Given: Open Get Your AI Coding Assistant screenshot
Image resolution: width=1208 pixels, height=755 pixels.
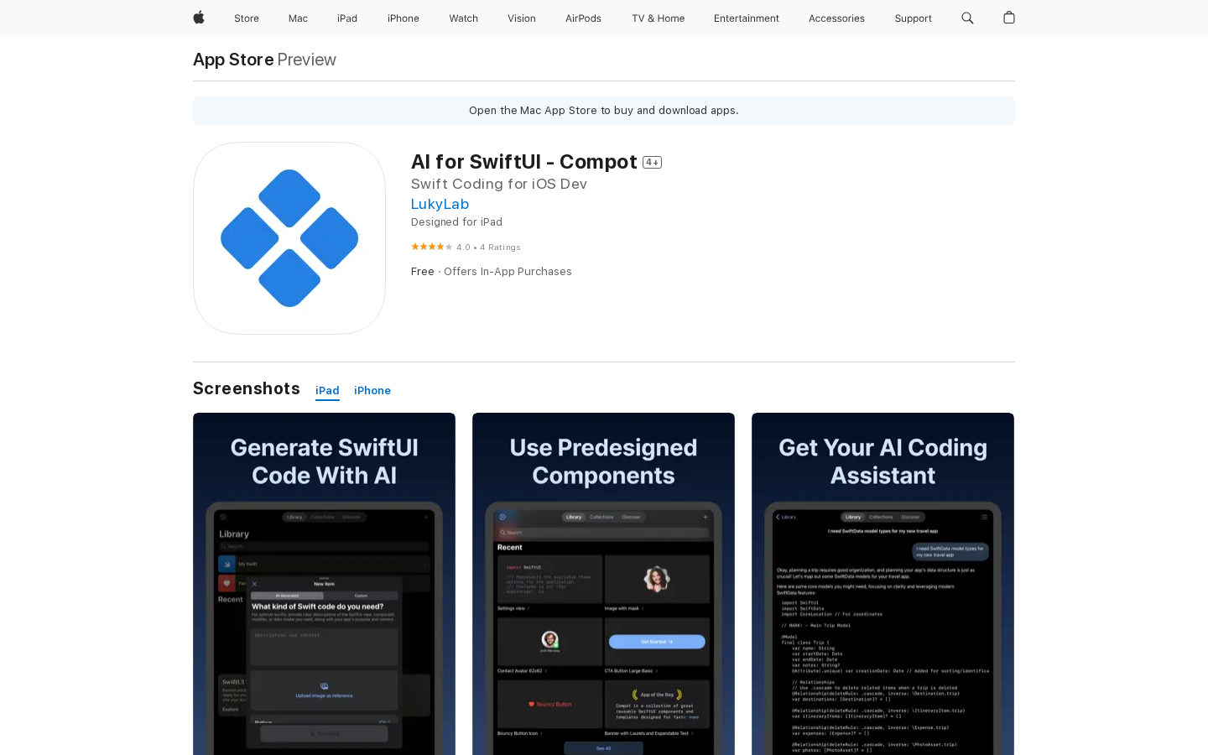Looking at the screenshot, I should tap(883, 584).
